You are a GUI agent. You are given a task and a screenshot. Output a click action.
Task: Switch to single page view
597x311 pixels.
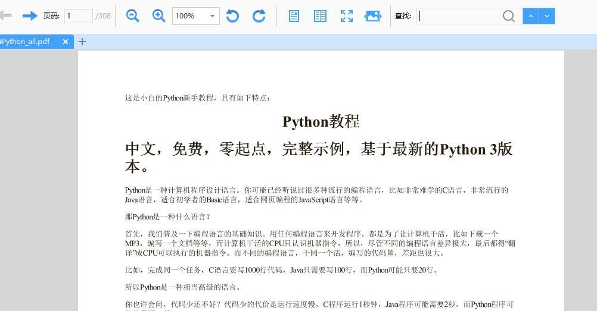coord(294,16)
